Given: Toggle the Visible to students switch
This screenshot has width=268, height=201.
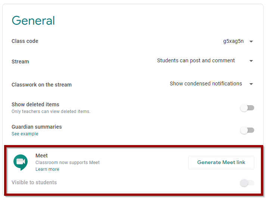Looking at the screenshot, I should click(247, 183).
